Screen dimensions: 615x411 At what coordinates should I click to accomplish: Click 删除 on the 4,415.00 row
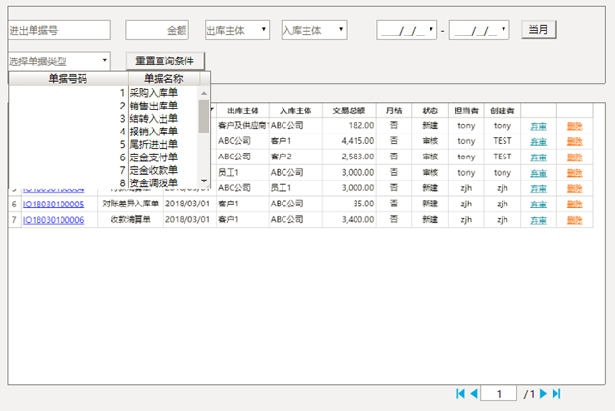pos(575,141)
